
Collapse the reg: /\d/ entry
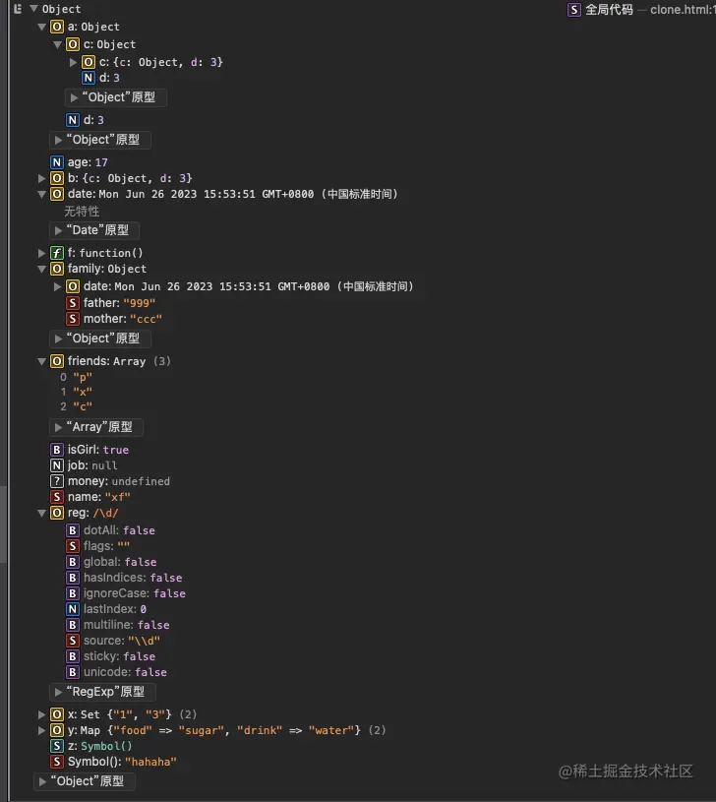click(42, 513)
